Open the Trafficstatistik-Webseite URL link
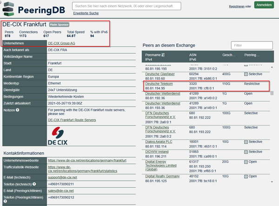Screen dimensions: 279x206 point(83,169)
